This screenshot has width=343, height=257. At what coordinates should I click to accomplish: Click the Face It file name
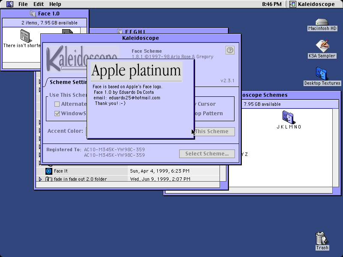[61, 171]
